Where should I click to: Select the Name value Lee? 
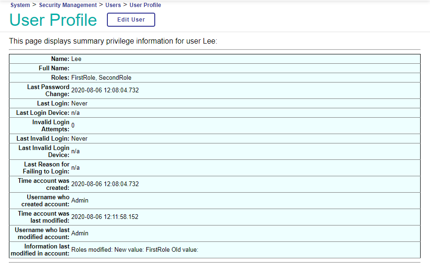[76, 59]
